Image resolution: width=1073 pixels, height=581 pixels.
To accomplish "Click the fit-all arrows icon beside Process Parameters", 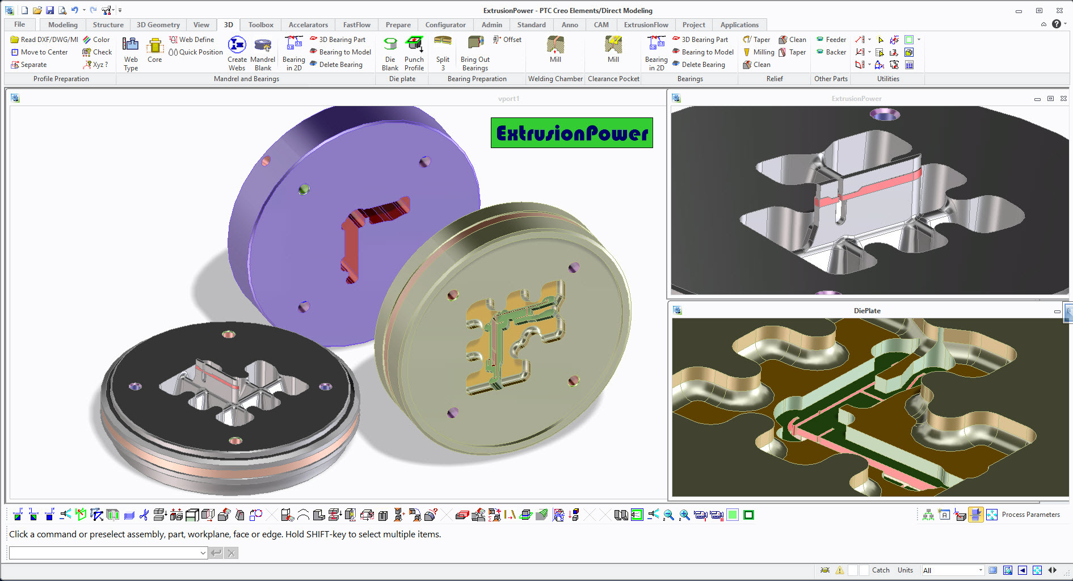I will (992, 515).
